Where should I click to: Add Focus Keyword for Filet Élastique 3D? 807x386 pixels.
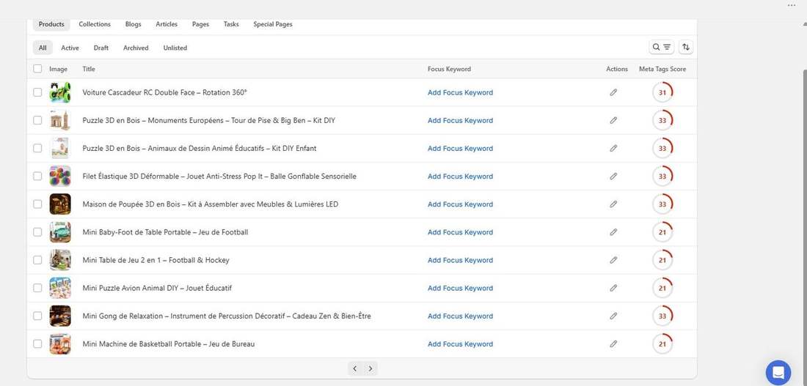(x=460, y=177)
